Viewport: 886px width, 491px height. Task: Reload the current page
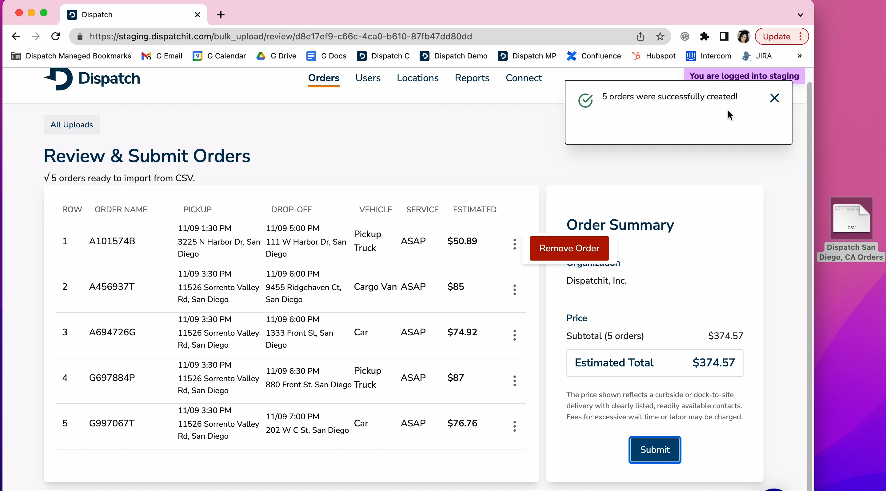pyautogui.click(x=55, y=36)
